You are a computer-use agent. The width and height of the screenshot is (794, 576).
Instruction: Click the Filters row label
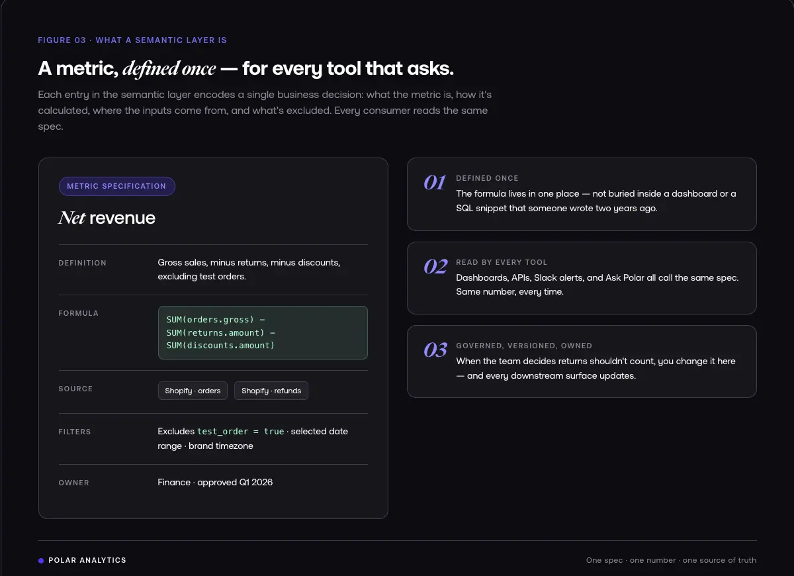coord(75,432)
